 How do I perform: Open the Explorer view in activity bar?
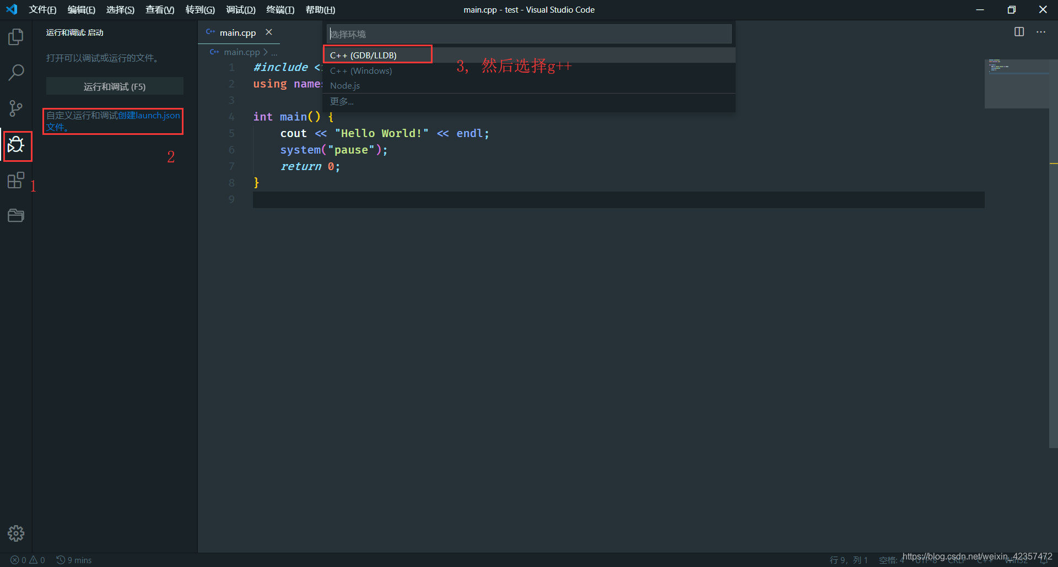coord(16,37)
